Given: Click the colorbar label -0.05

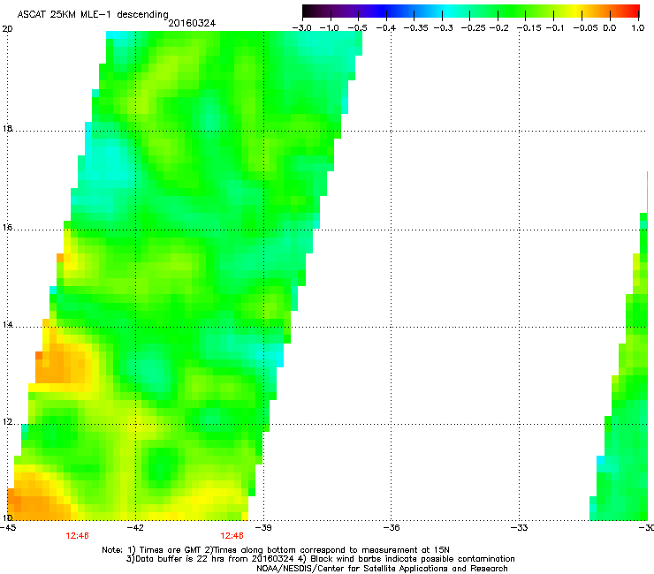Looking at the screenshot, I should [586, 28].
